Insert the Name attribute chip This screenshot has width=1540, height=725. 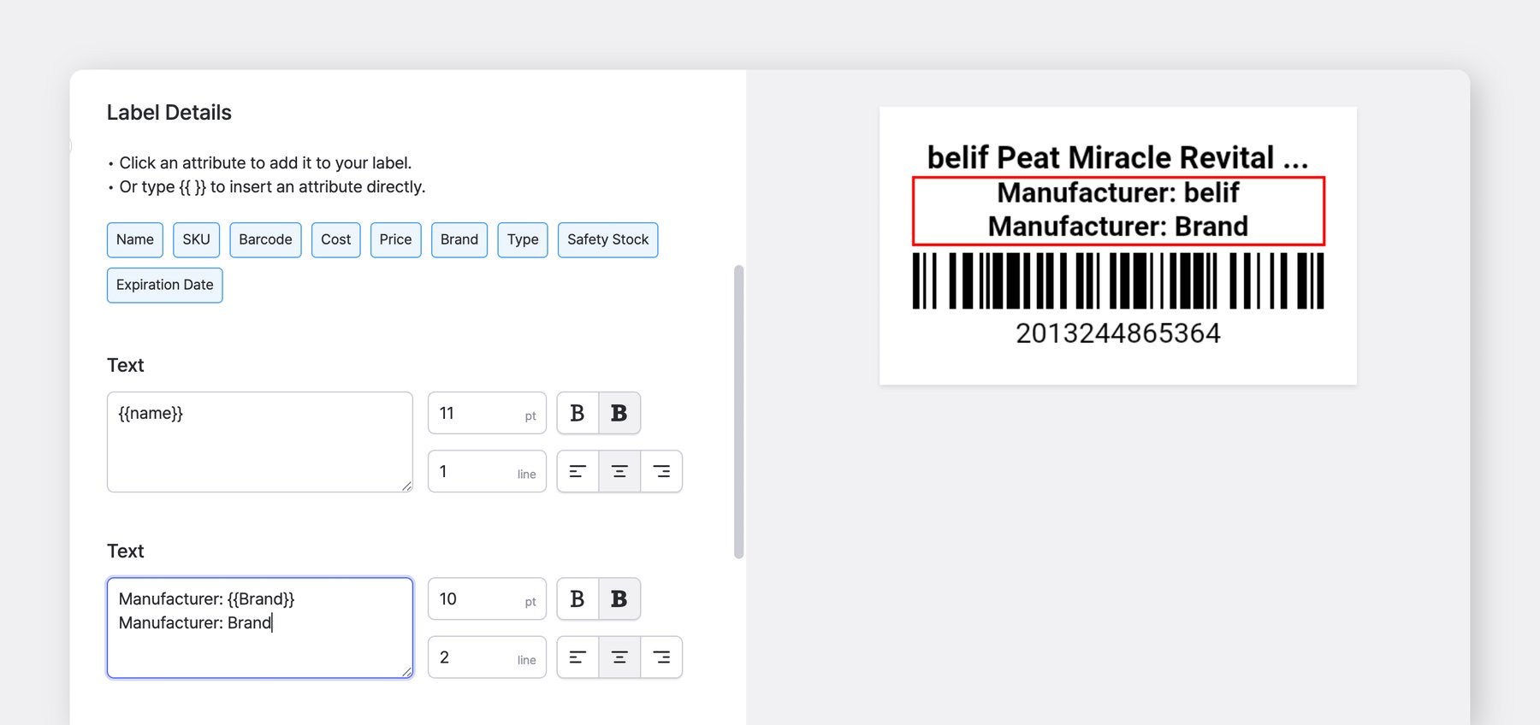click(135, 240)
